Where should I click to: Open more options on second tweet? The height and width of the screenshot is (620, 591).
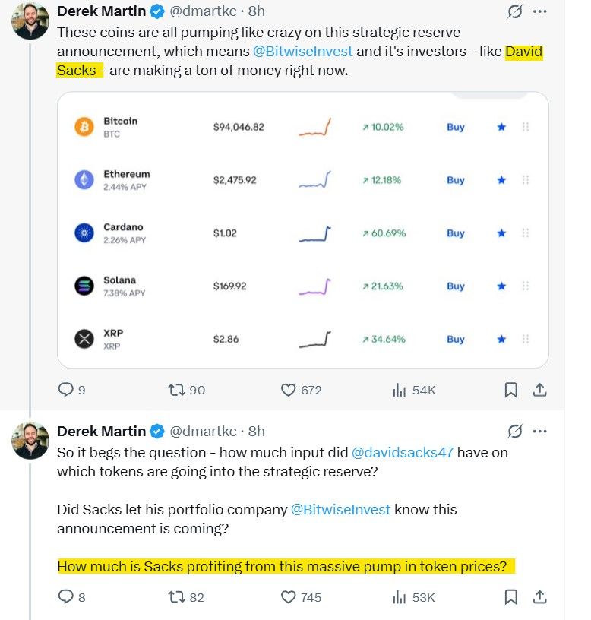click(x=539, y=432)
